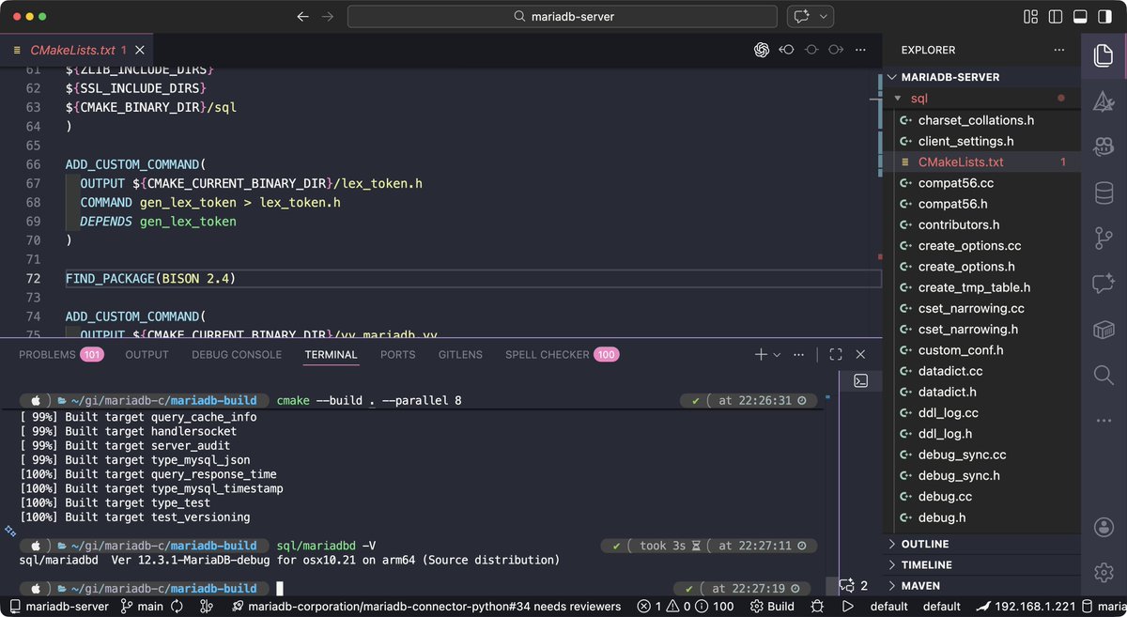The width and height of the screenshot is (1127, 617).
Task: Open the Copilot chat from the title bar
Action: [802, 17]
